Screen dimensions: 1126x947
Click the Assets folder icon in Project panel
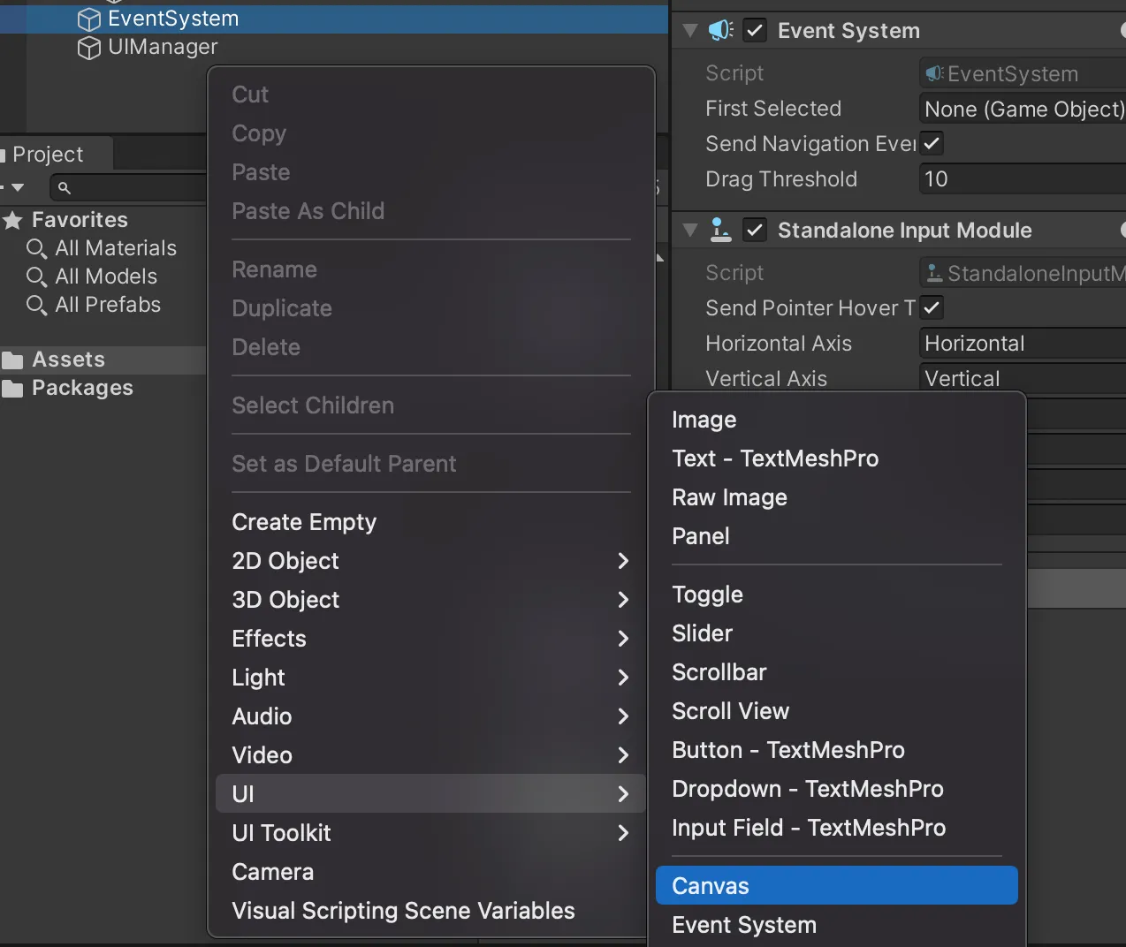[14, 359]
